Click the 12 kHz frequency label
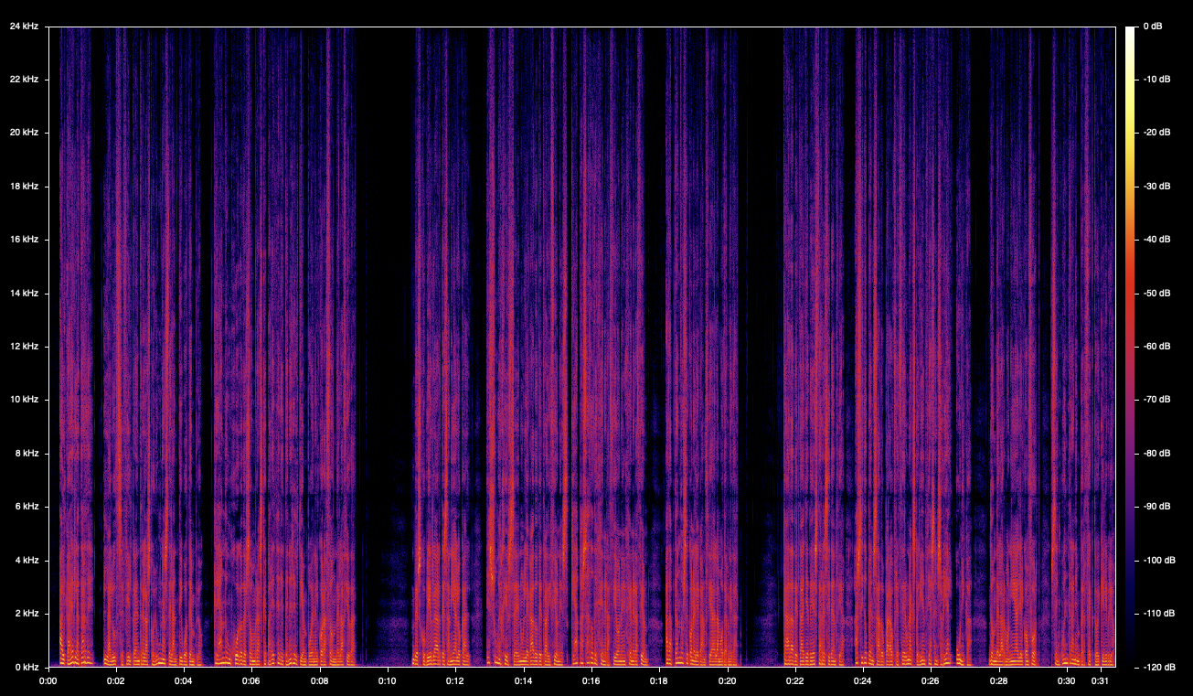Viewport: 1193px width, 696px height. (24, 347)
